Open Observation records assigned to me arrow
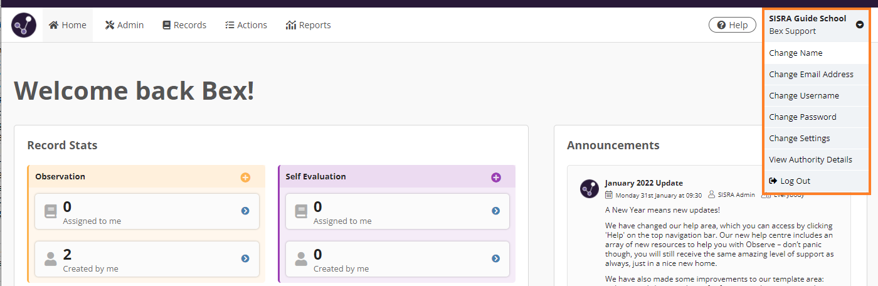 [x=245, y=211]
